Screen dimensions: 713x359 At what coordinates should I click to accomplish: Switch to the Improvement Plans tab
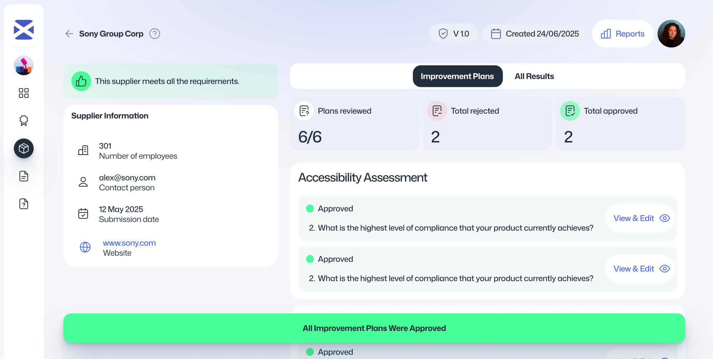click(x=457, y=76)
